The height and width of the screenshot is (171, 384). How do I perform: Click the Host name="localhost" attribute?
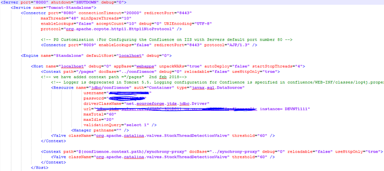66,66
